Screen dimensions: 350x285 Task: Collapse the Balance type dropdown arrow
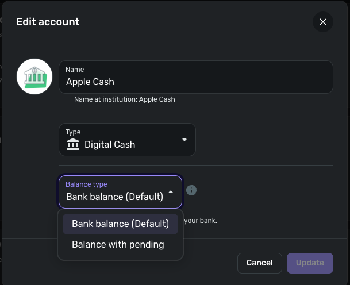[171, 192]
